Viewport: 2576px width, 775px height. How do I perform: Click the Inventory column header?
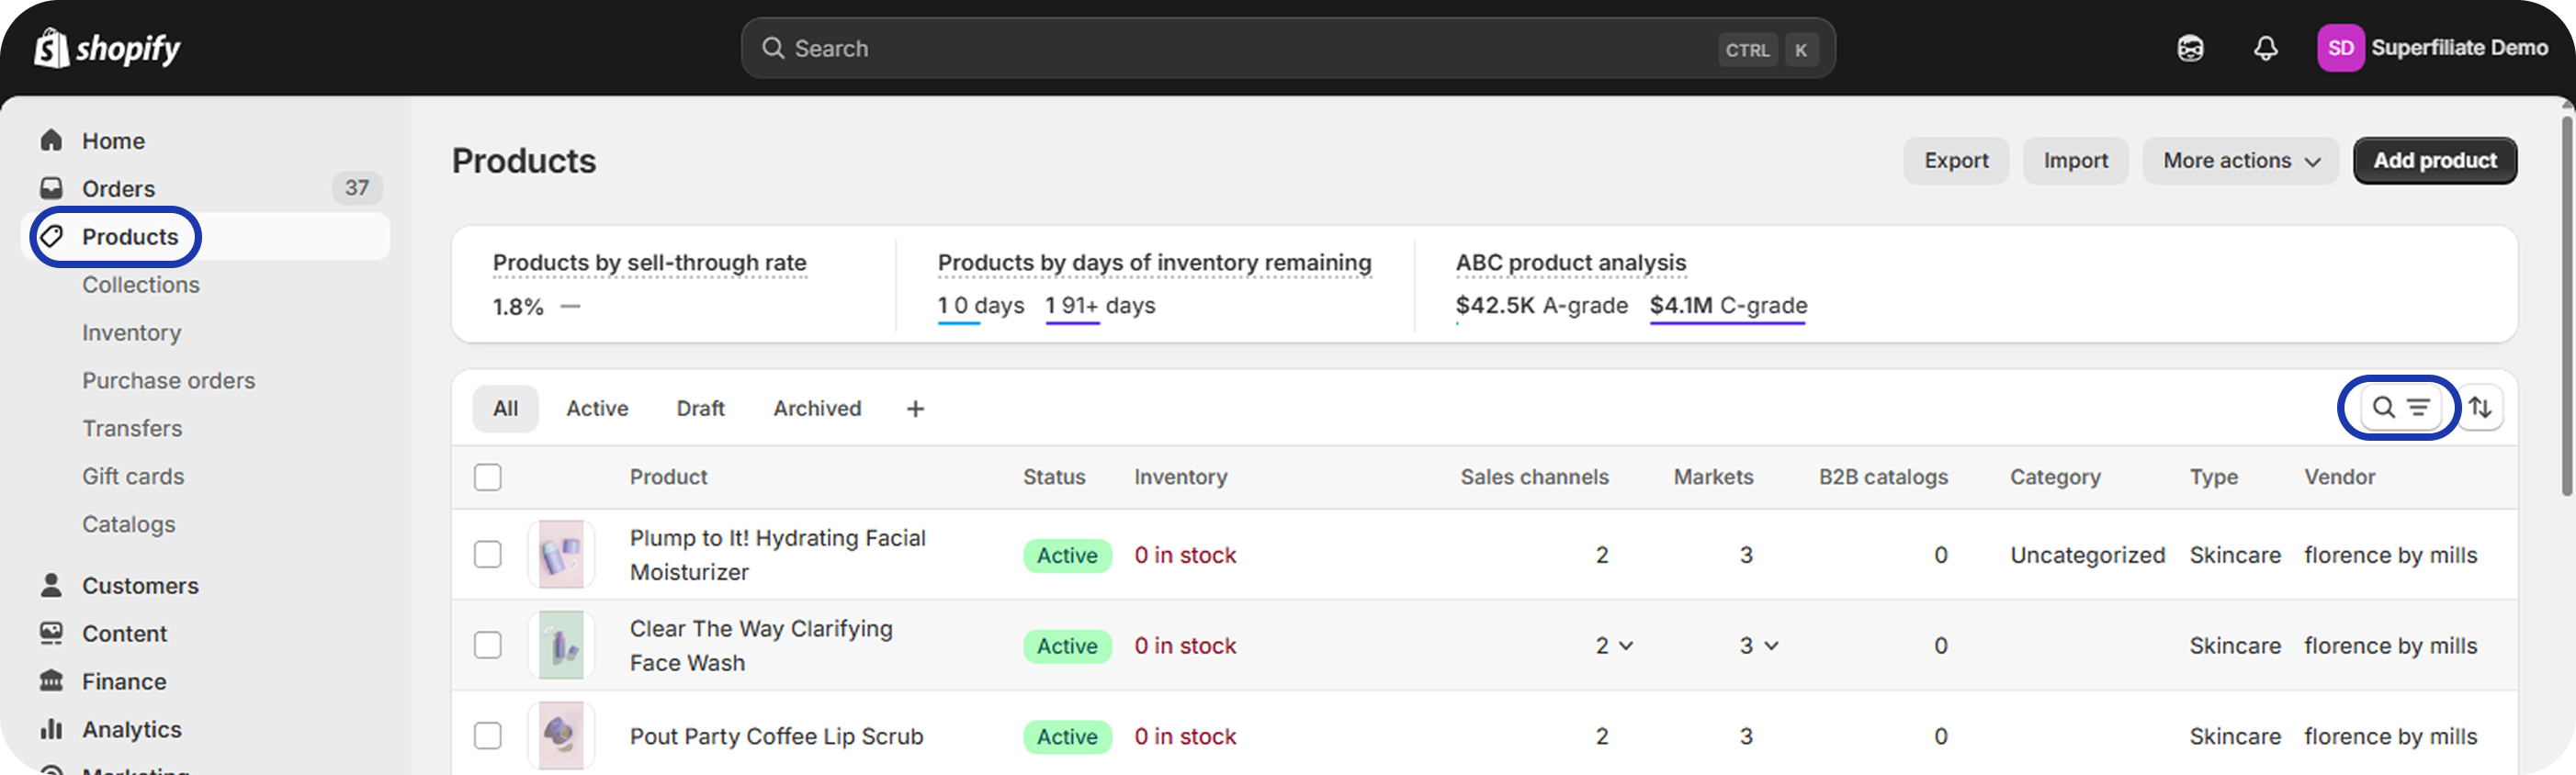pyautogui.click(x=1180, y=477)
